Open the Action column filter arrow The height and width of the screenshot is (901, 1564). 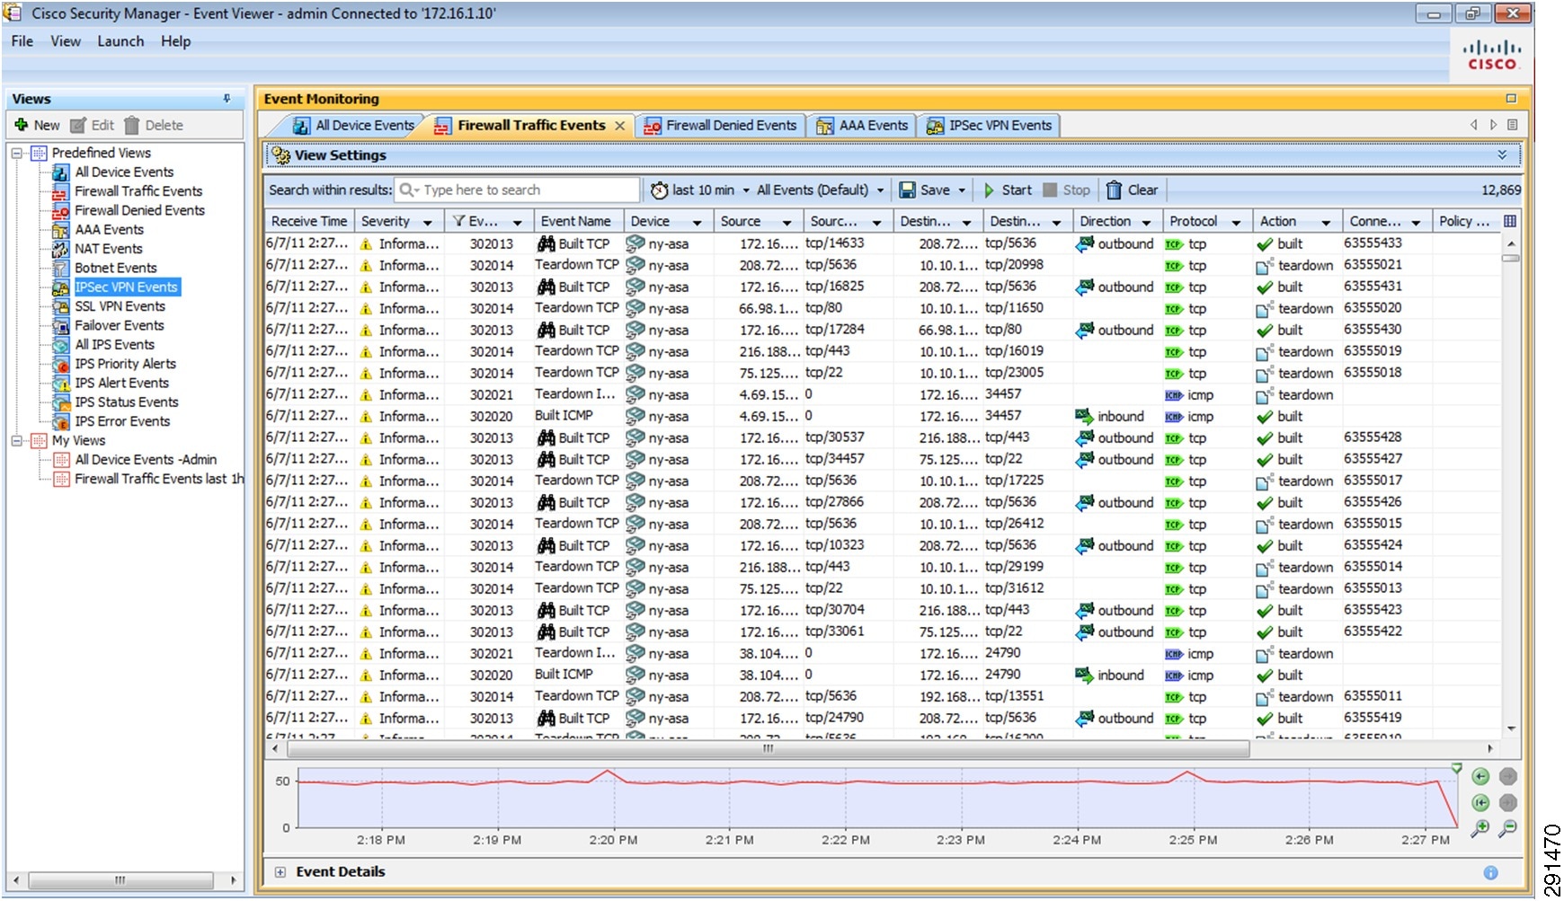[1326, 222]
